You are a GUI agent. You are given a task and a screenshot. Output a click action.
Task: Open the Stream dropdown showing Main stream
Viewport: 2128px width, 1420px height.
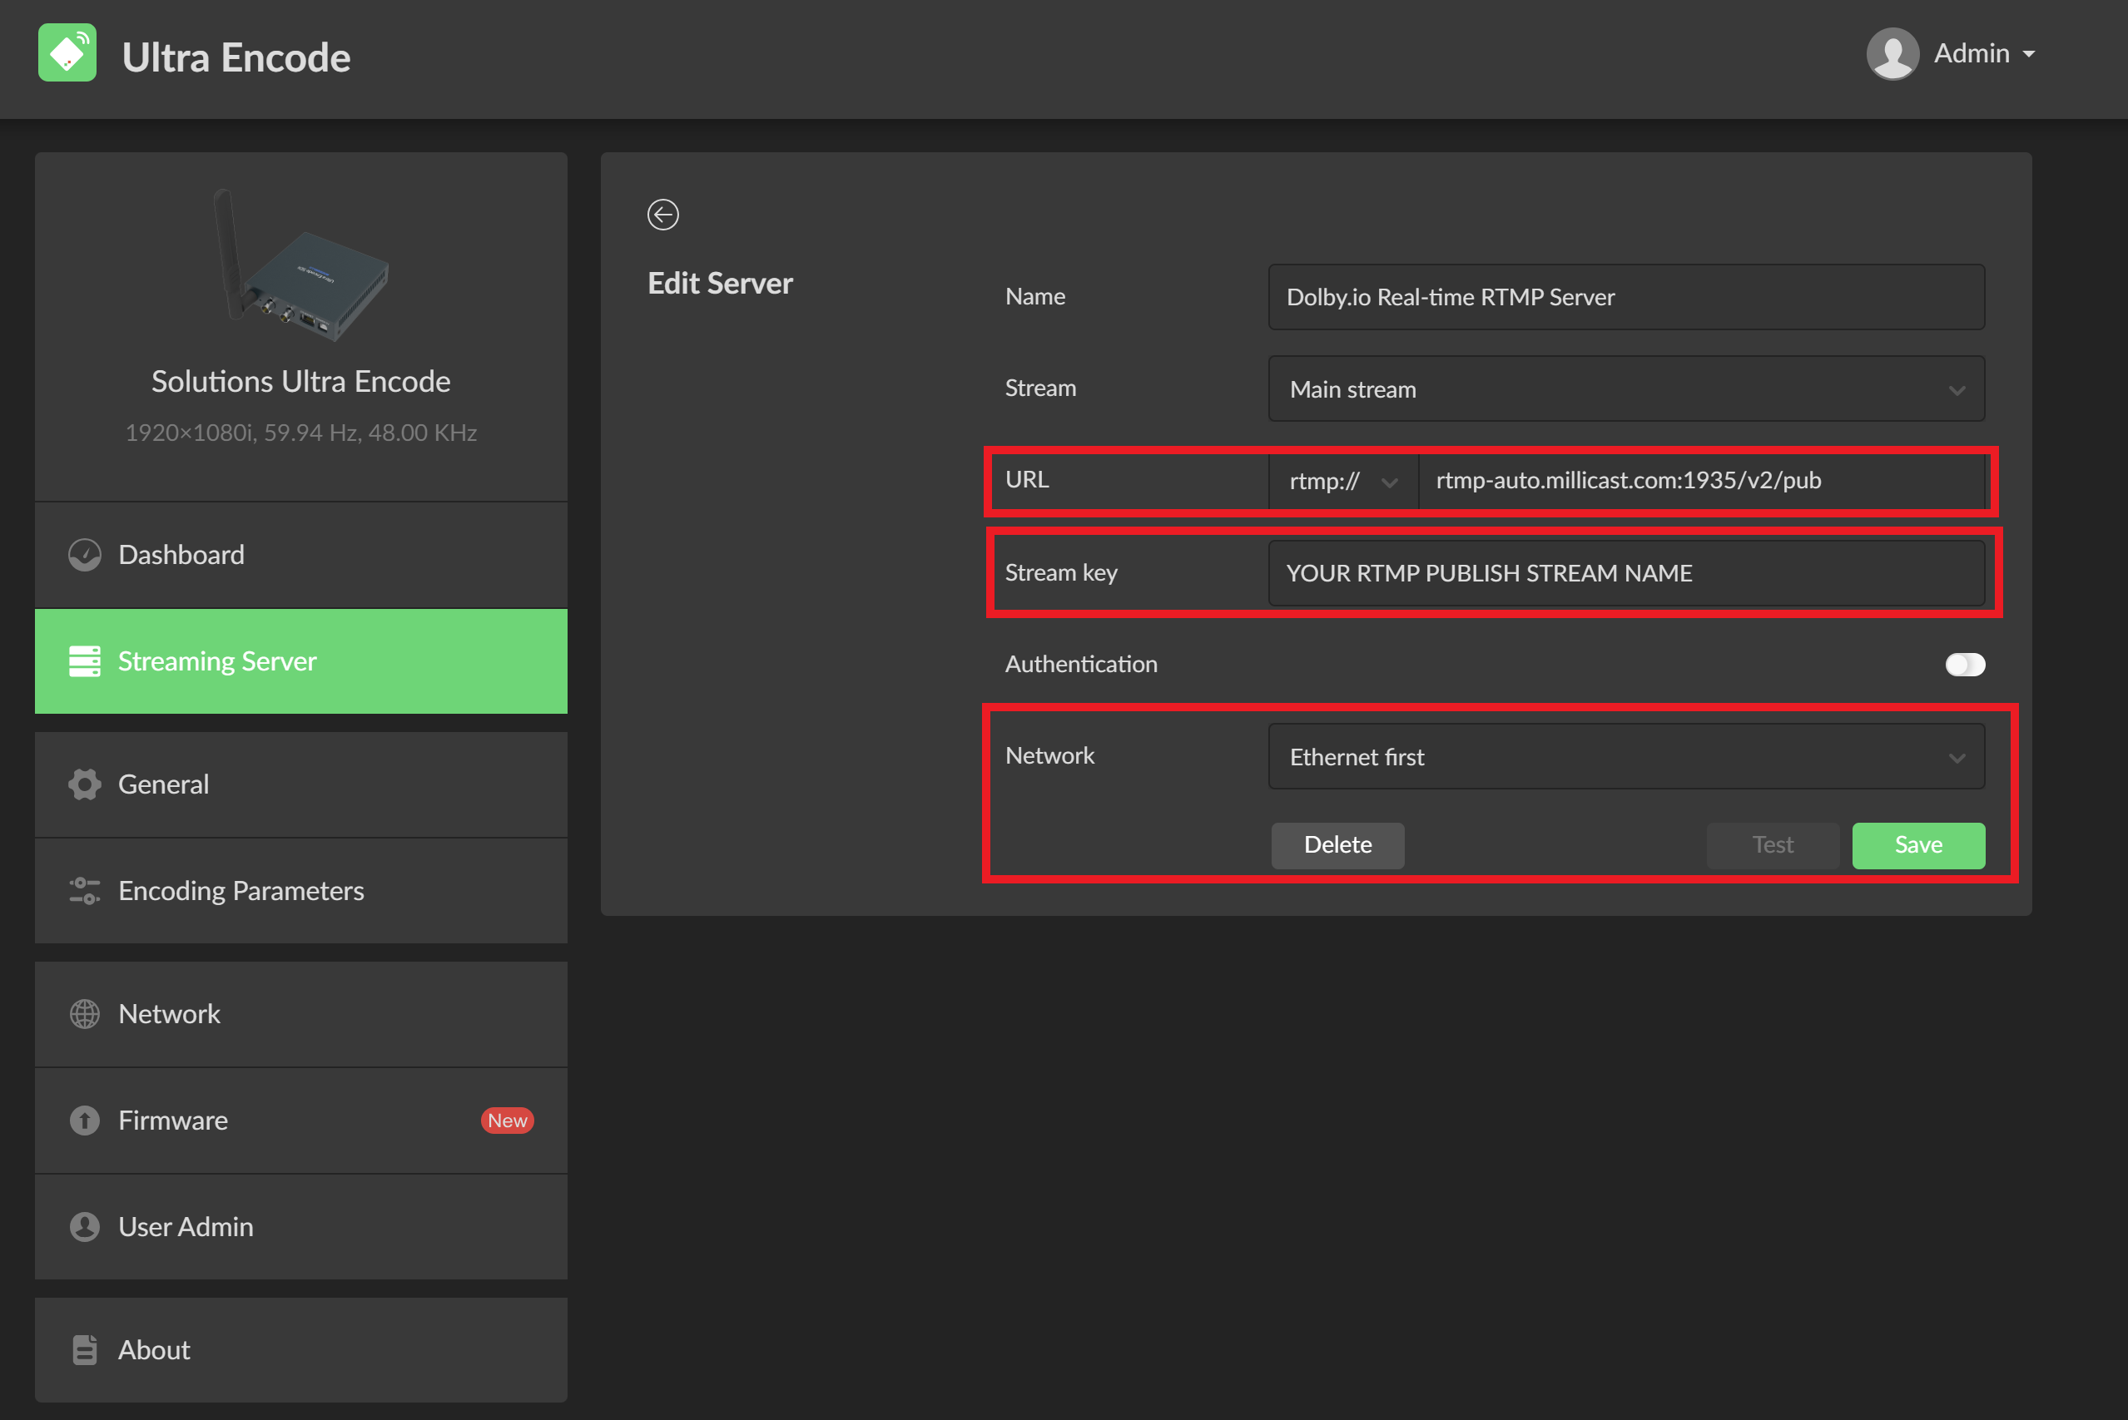(1625, 389)
